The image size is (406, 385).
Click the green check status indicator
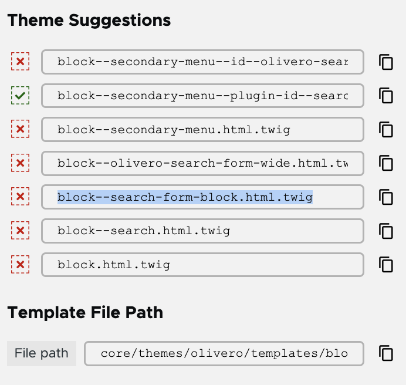[20, 96]
